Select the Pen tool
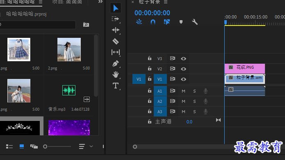 [x=116, y=64]
